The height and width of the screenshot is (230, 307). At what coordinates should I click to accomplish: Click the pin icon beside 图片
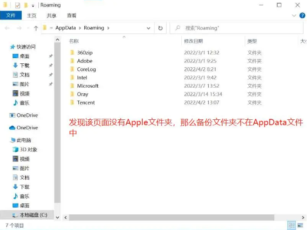tap(50, 84)
